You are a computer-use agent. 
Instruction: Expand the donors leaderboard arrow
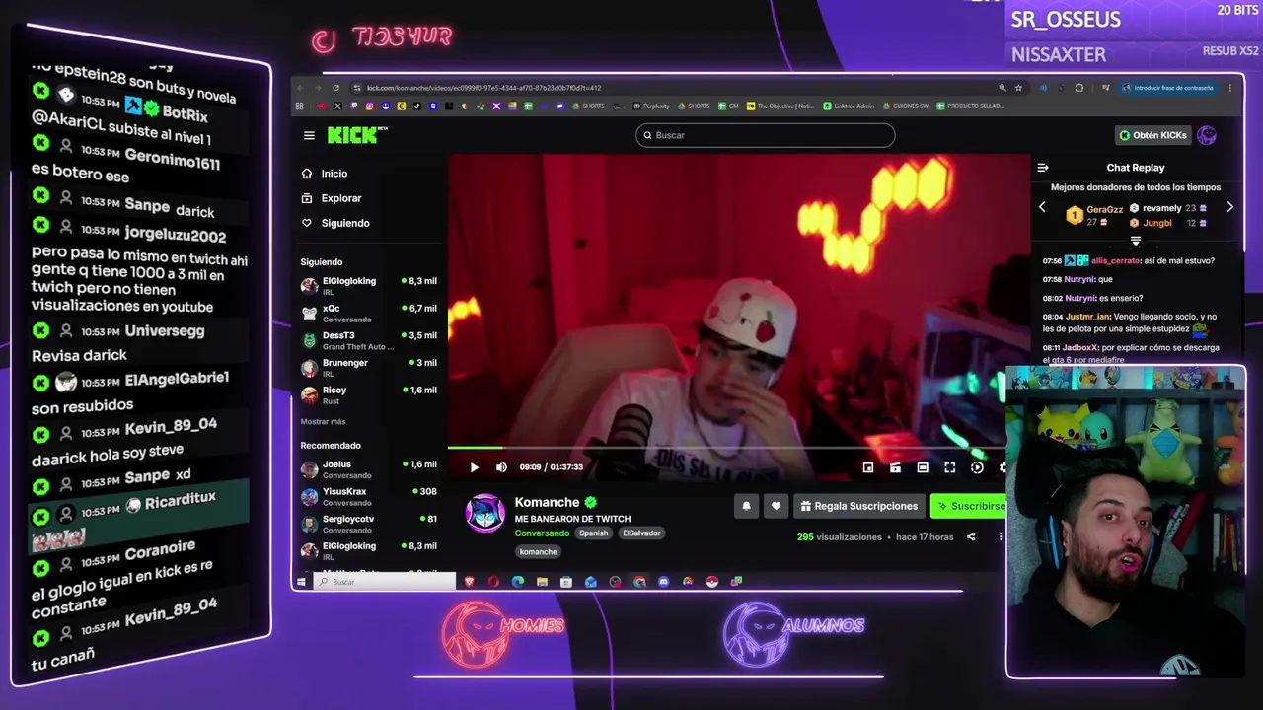pyautogui.click(x=1136, y=241)
